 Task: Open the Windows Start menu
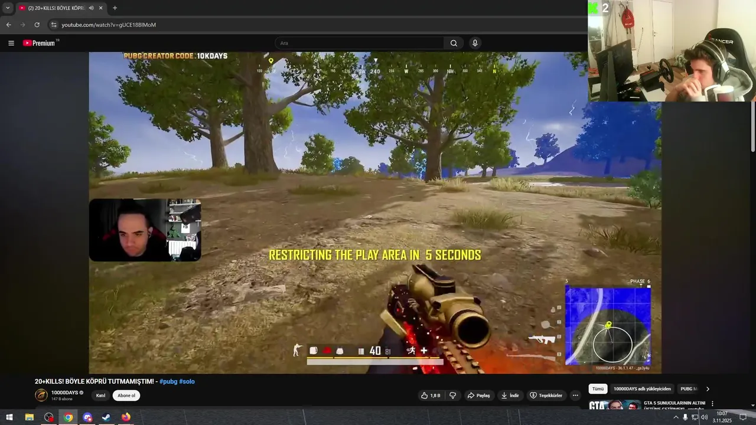pos(9,417)
